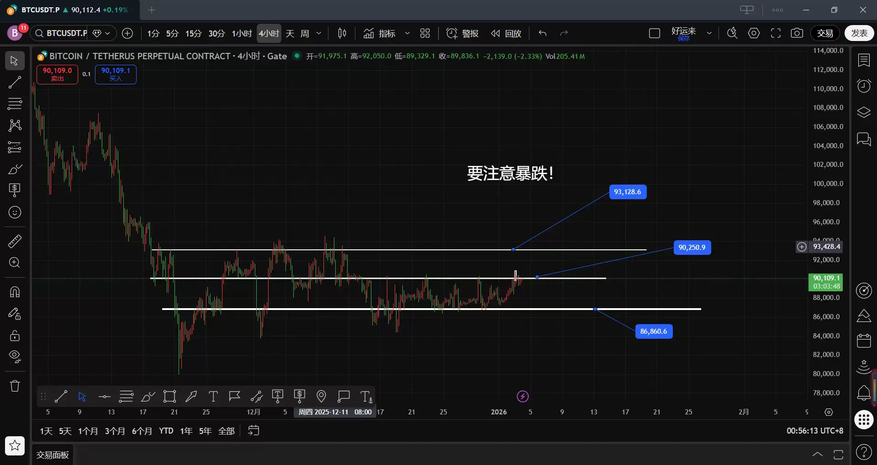The image size is (877, 465).
Task: Toggle stay in drawing mode
Action: pyautogui.click(x=15, y=314)
